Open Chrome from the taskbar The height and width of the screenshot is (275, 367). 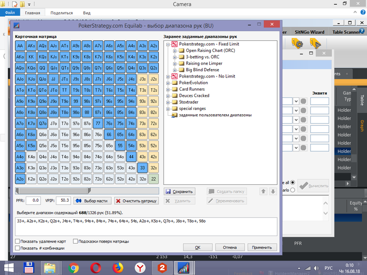tap(73, 268)
